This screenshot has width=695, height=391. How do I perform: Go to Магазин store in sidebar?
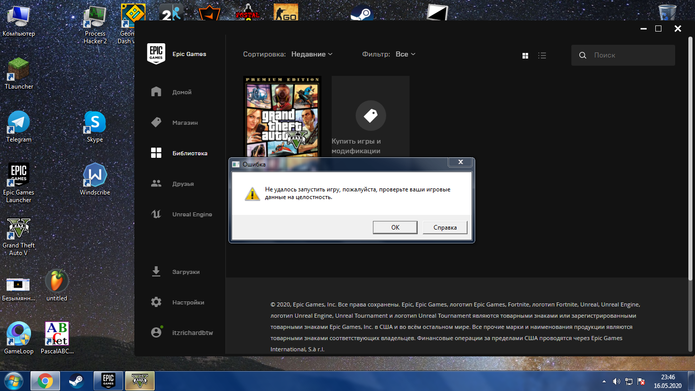coord(175,123)
